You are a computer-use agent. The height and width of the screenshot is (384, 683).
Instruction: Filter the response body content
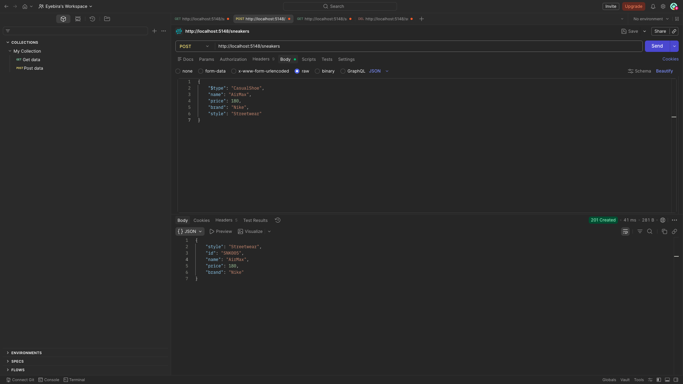click(640, 231)
